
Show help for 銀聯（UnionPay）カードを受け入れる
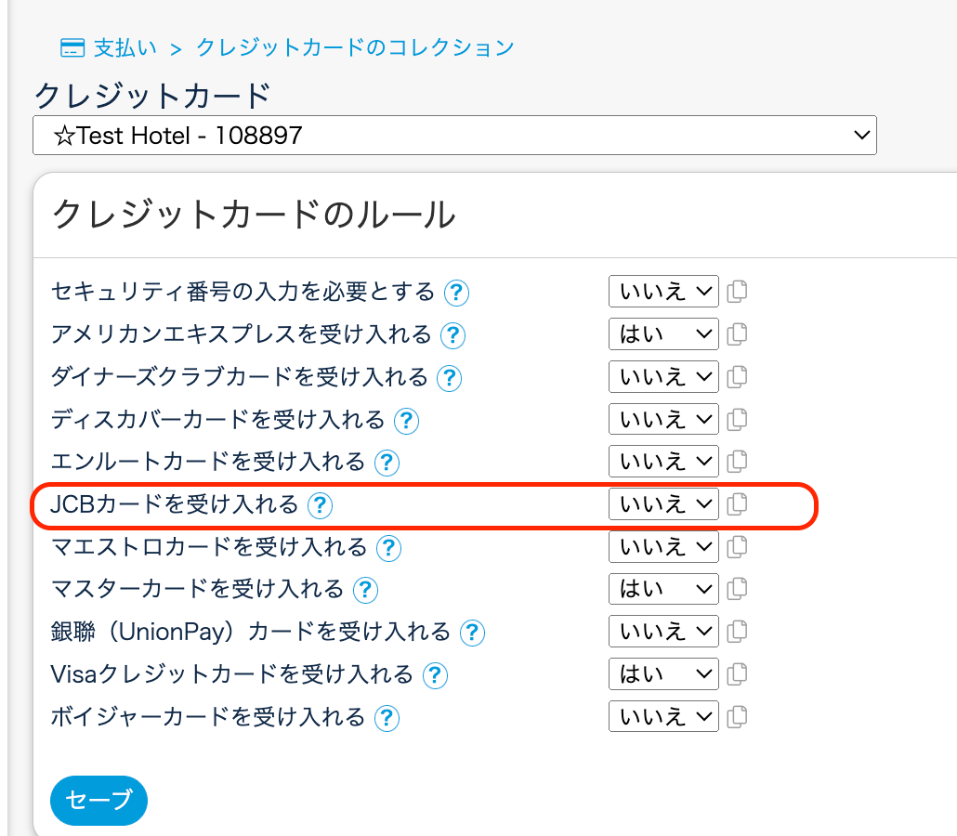click(x=472, y=633)
